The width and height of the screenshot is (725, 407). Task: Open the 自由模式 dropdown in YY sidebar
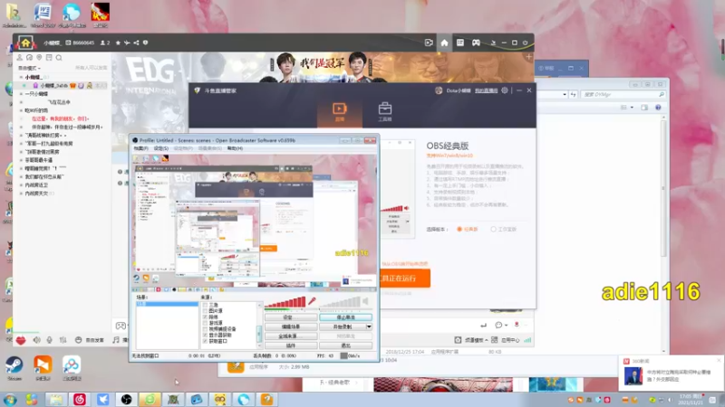pyautogui.click(x=29, y=69)
